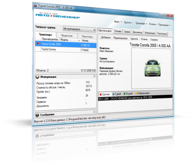Click the Справка button

[154, 40]
